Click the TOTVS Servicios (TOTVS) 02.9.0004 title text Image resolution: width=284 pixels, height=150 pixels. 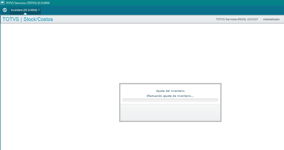point(28,3)
